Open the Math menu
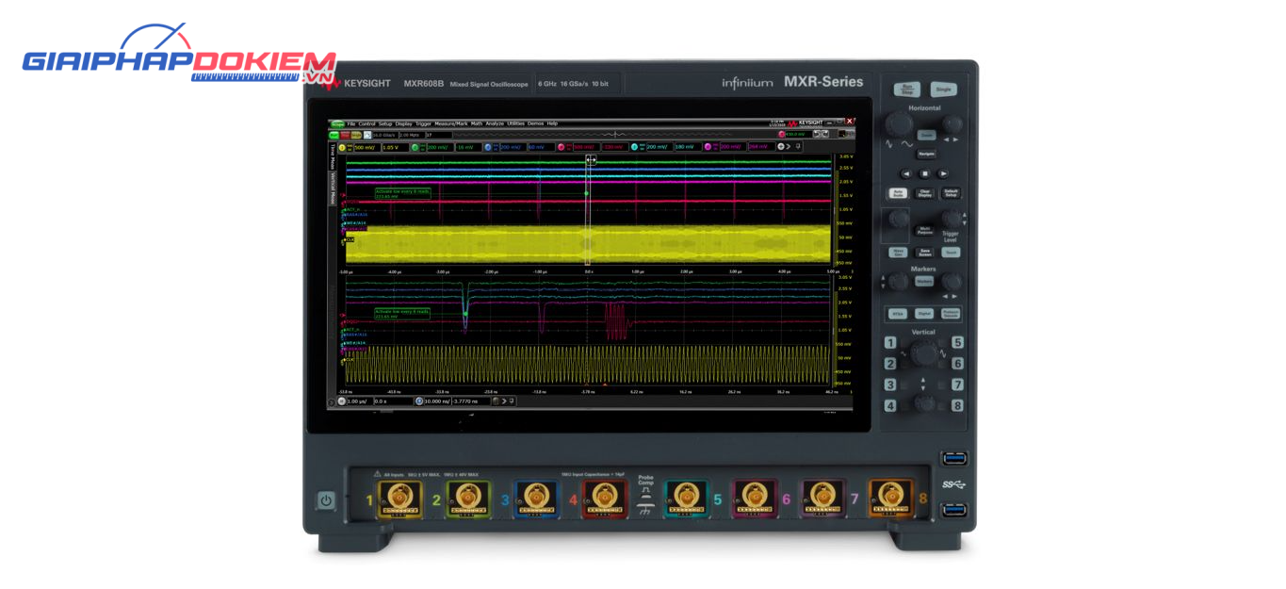 click(x=477, y=123)
